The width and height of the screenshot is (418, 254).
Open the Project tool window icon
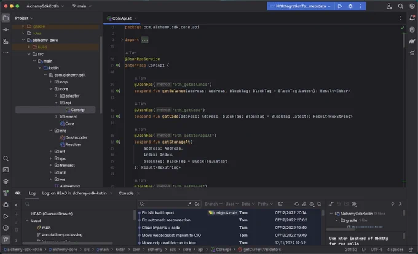(x=6, y=18)
